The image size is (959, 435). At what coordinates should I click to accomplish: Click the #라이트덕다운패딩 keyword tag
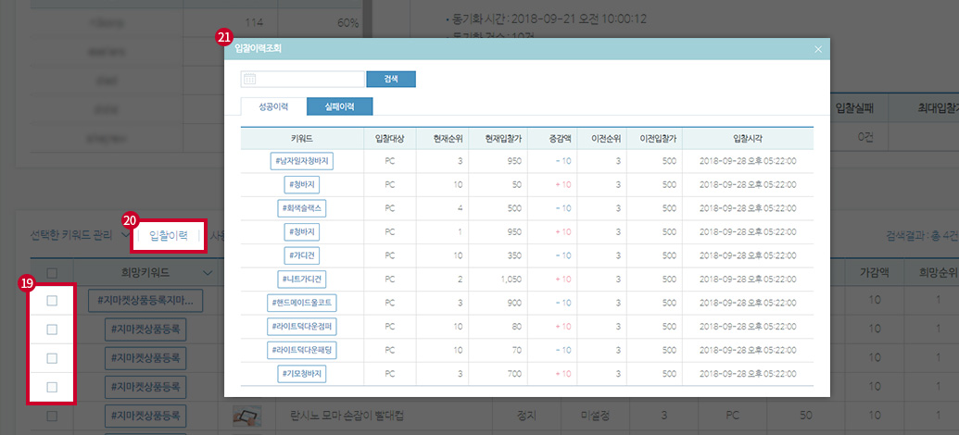pyautogui.click(x=302, y=350)
